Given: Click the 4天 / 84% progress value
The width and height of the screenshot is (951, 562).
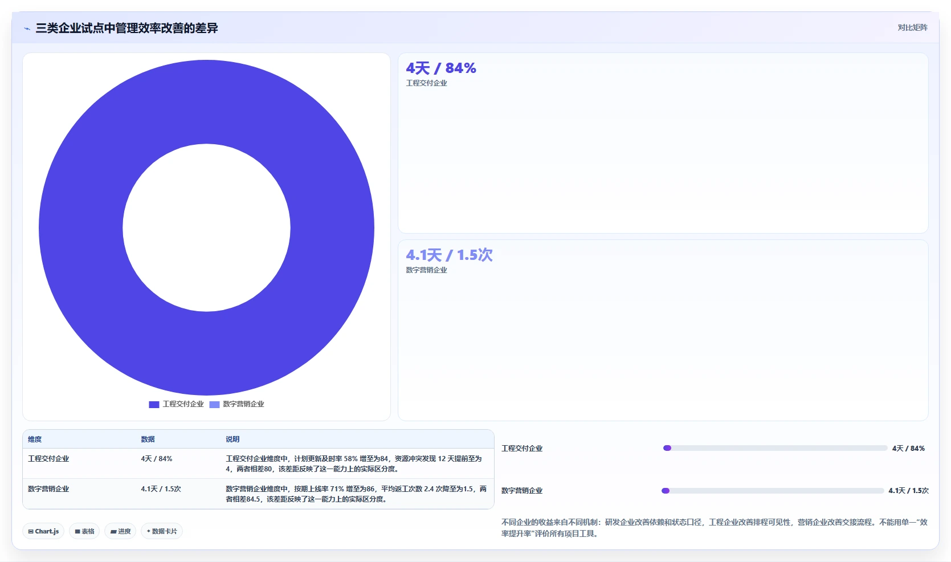Looking at the screenshot, I should 909,449.
